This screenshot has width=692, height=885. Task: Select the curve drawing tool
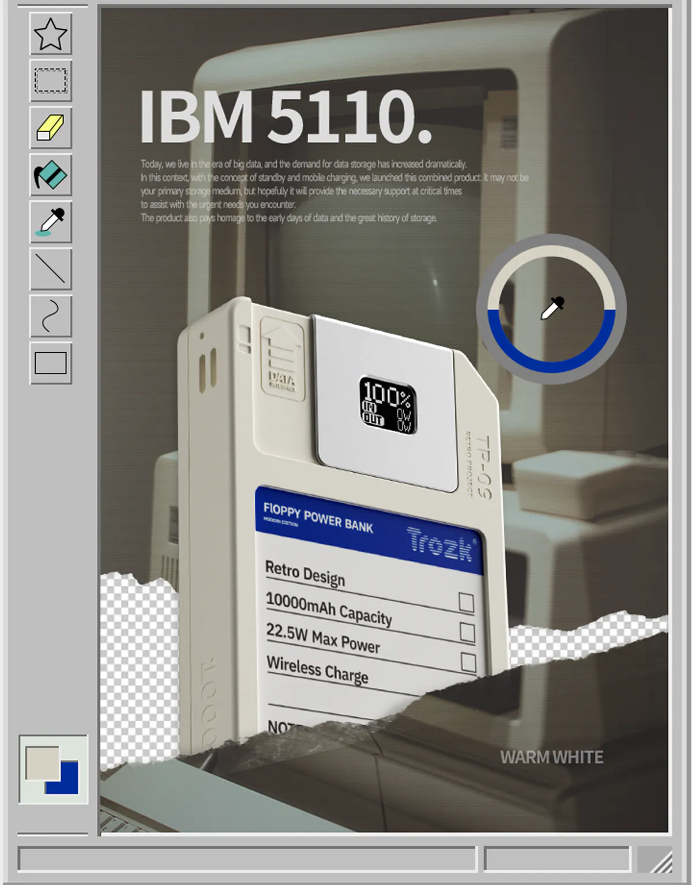point(51,316)
